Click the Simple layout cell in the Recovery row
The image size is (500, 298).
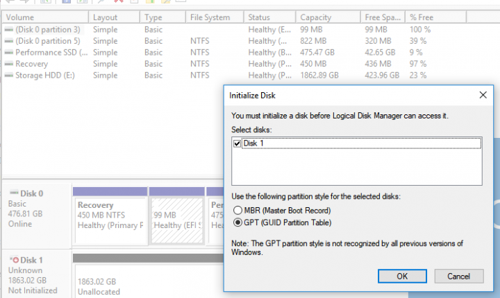(x=106, y=64)
